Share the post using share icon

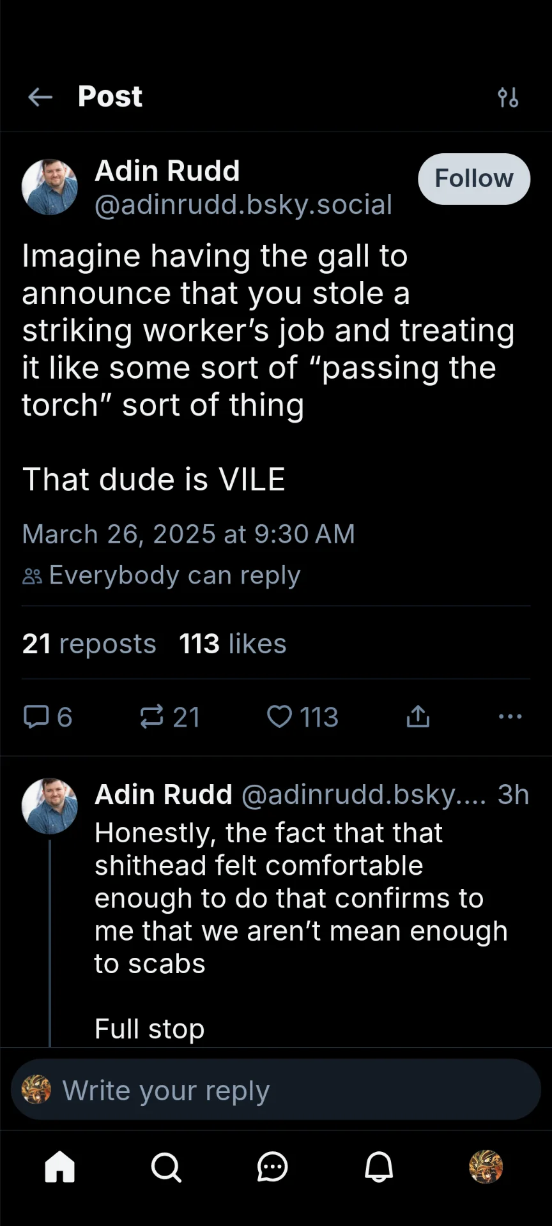418,716
